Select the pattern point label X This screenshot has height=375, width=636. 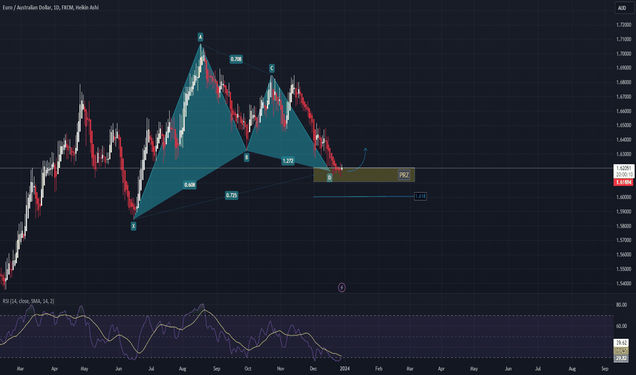click(x=134, y=226)
